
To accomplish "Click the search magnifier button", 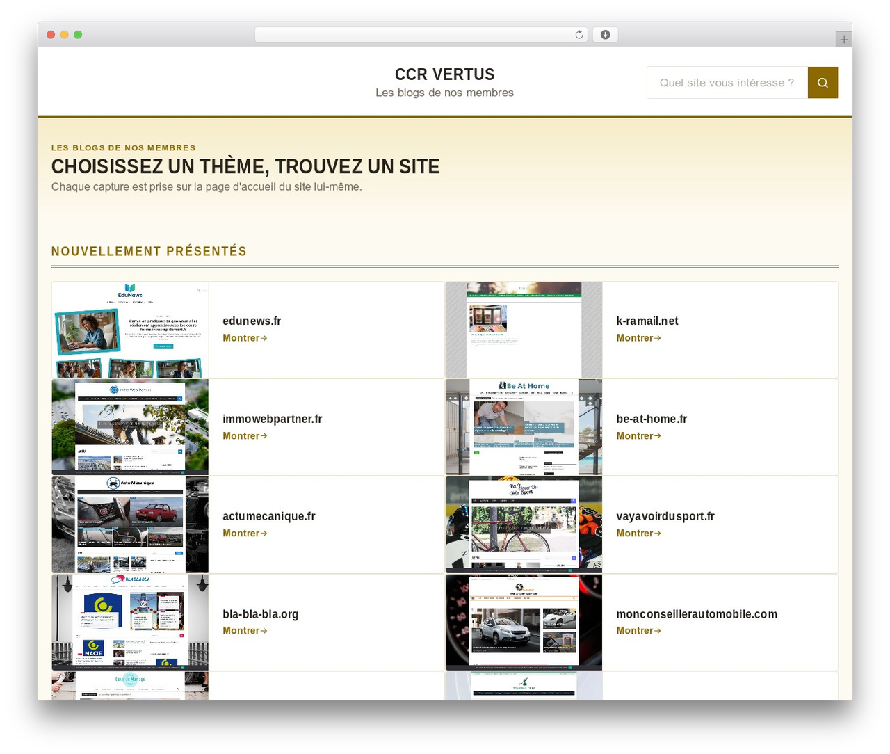I will (x=823, y=83).
